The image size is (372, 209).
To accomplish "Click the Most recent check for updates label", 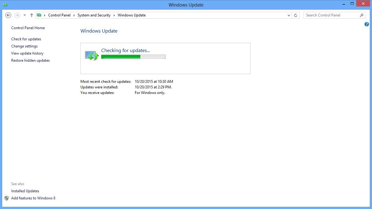I will tap(106, 81).
